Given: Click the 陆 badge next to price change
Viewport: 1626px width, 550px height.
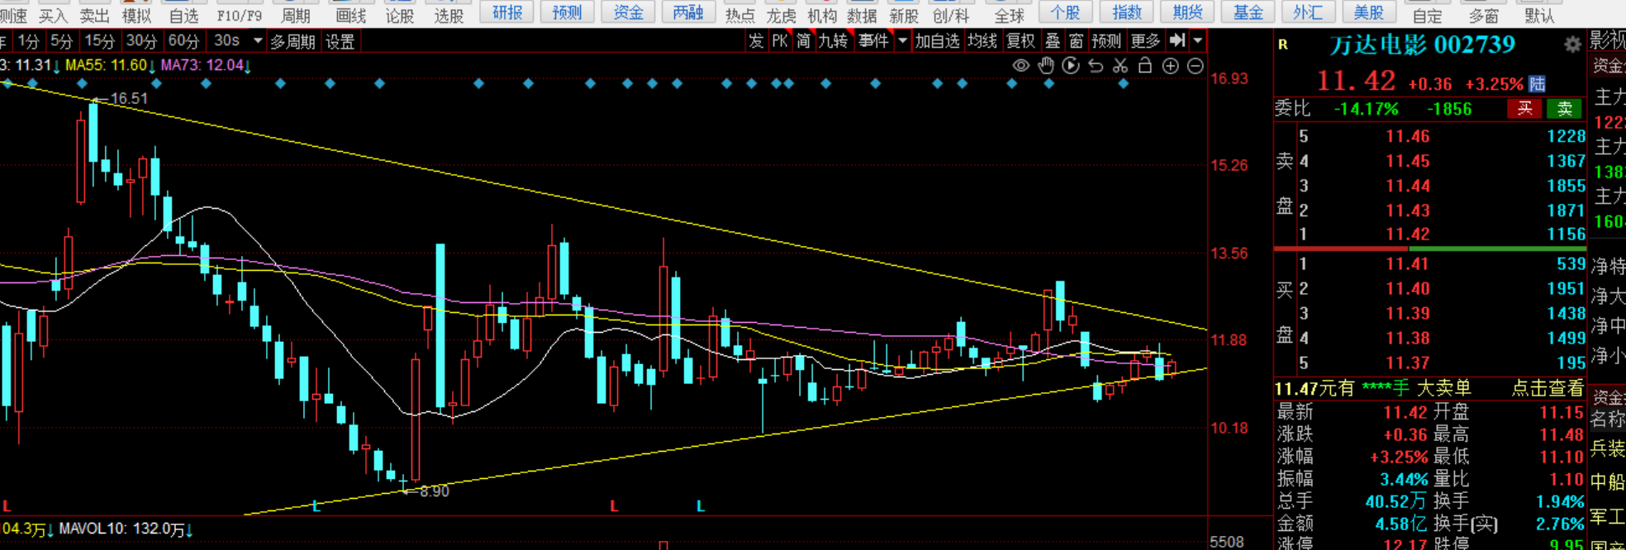Looking at the screenshot, I should tap(1537, 83).
